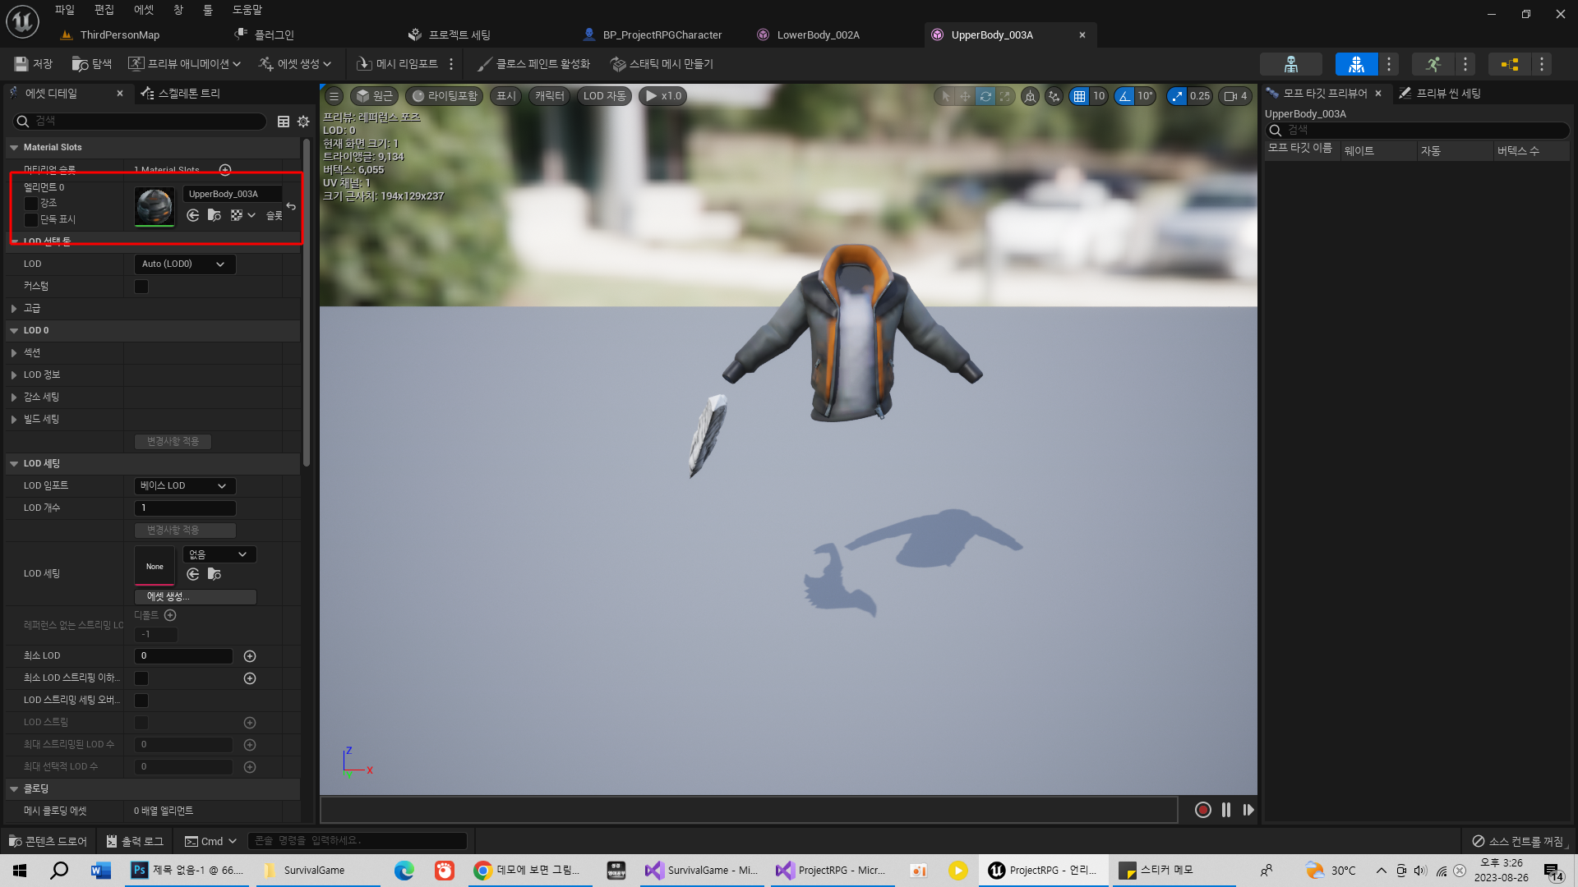Open the 콘텐츠 드로어 at the bottom
The width and height of the screenshot is (1578, 887).
point(48,841)
